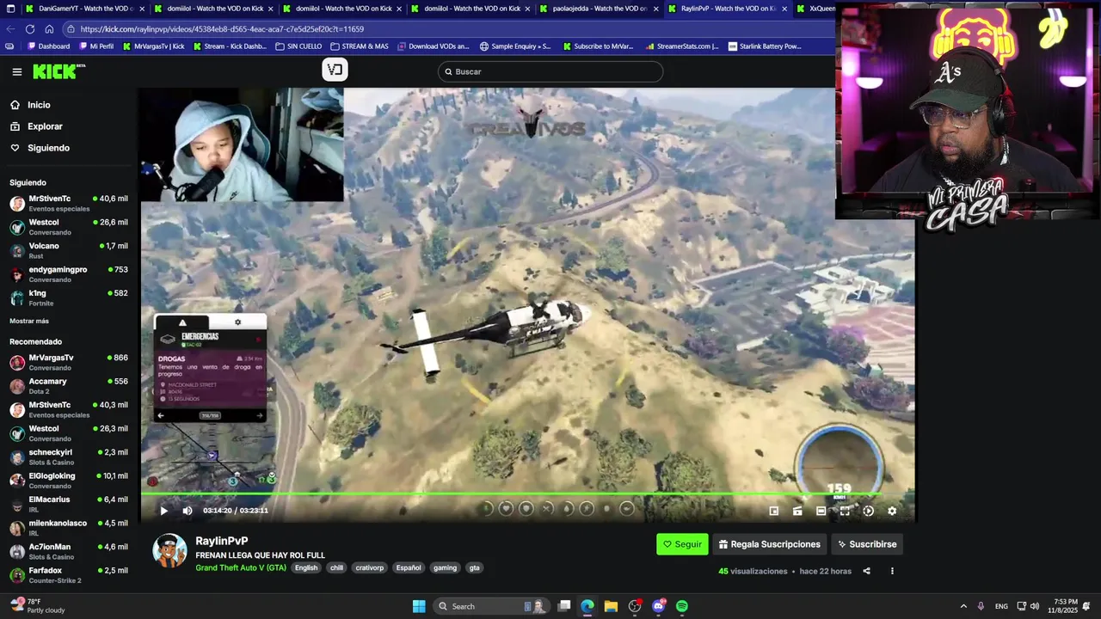Switch to the XxQueen browser tab
1101x619 pixels.
click(x=817, y=9)
